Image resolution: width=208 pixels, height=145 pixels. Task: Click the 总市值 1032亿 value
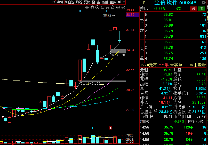click(166, 107)
